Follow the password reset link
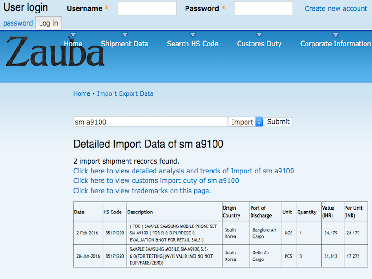The height and width of the screenshot is (279, 372). pos(18,23)
